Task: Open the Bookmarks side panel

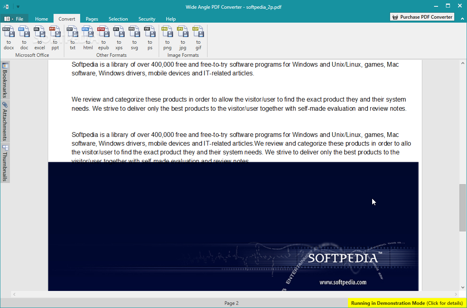Action: tap(5, 80)
